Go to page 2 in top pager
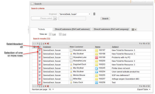 pyautogui.click(x=40, y=44)
